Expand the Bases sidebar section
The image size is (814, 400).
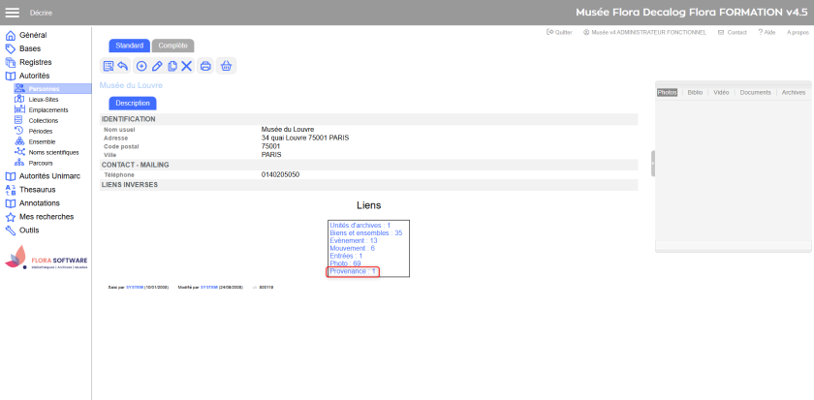coord(29,48)
